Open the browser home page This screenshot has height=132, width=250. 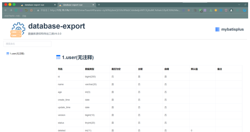tap(21, 10)
